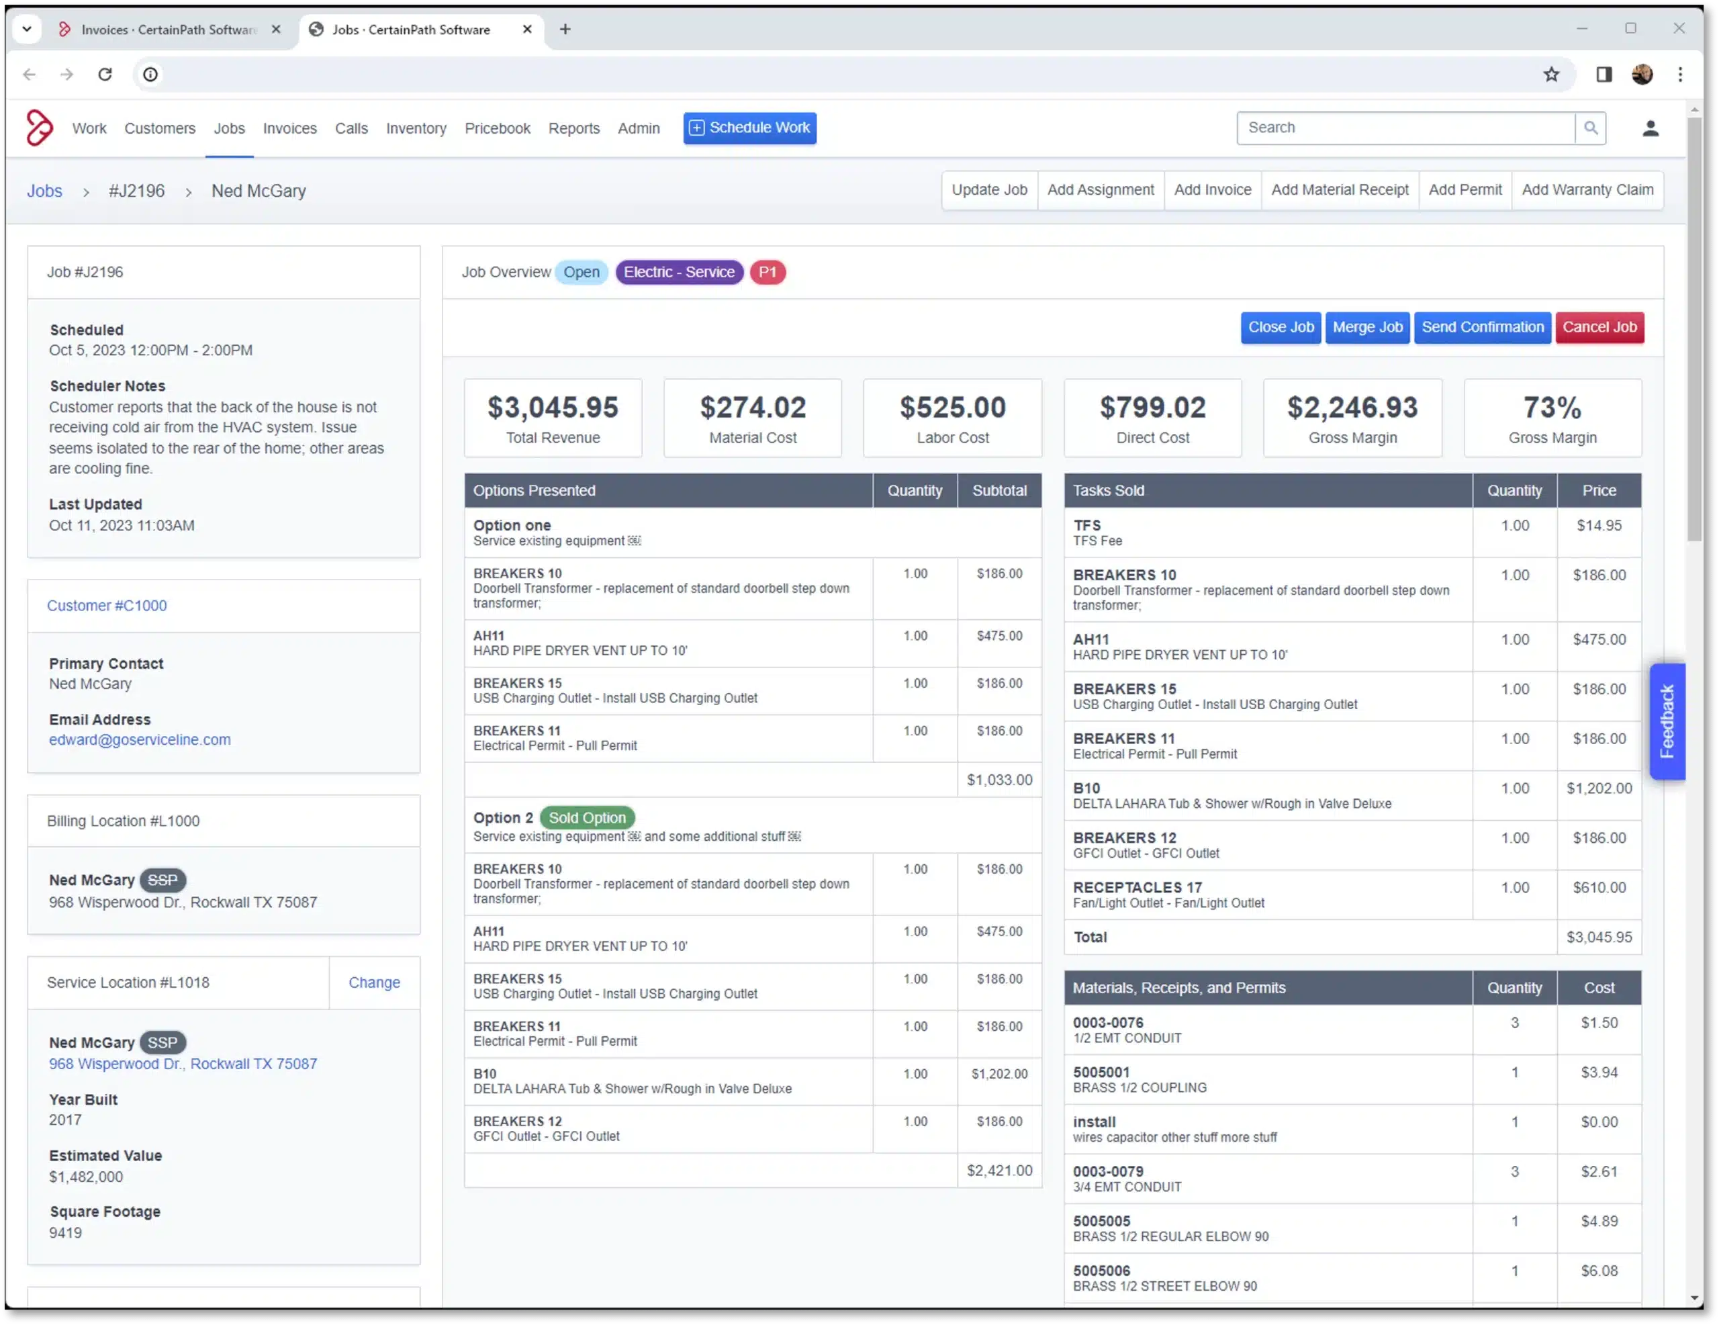Bookmark this page with star icon
Screen dimensions: 1719x1325
tap(1550, 74)
